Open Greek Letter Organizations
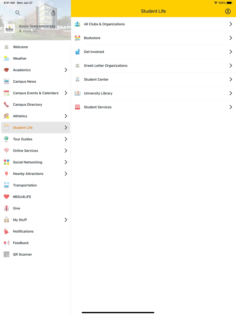Image resolution: width=236 pixels, height=315 pixels. coord(106,66)
